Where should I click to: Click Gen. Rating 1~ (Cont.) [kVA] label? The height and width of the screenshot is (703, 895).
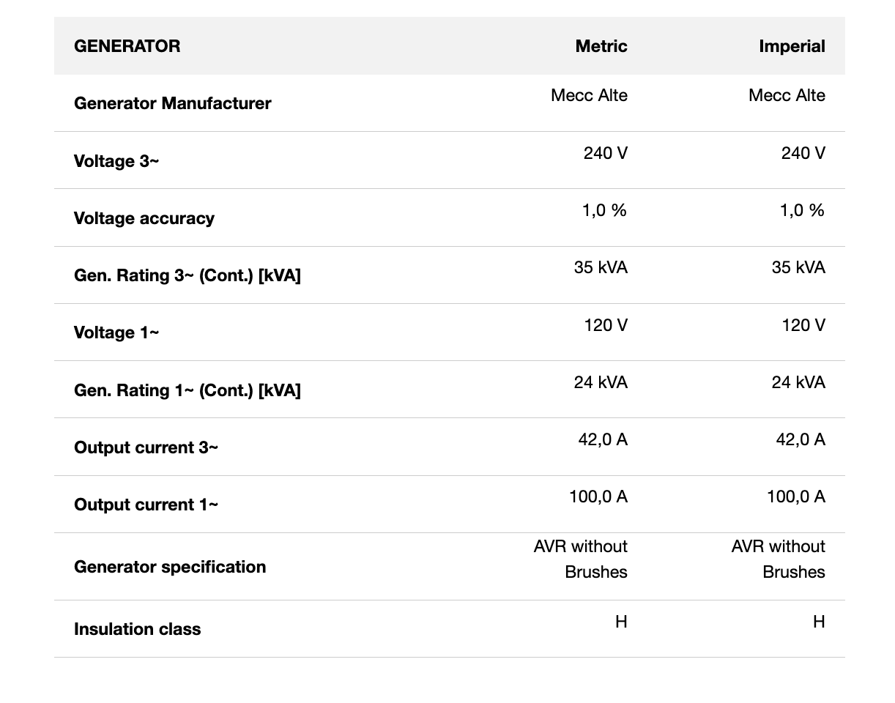pos(187,390)
